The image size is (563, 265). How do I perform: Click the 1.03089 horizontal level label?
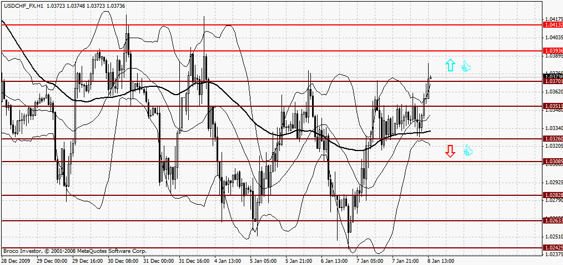[x=554, y=162]
